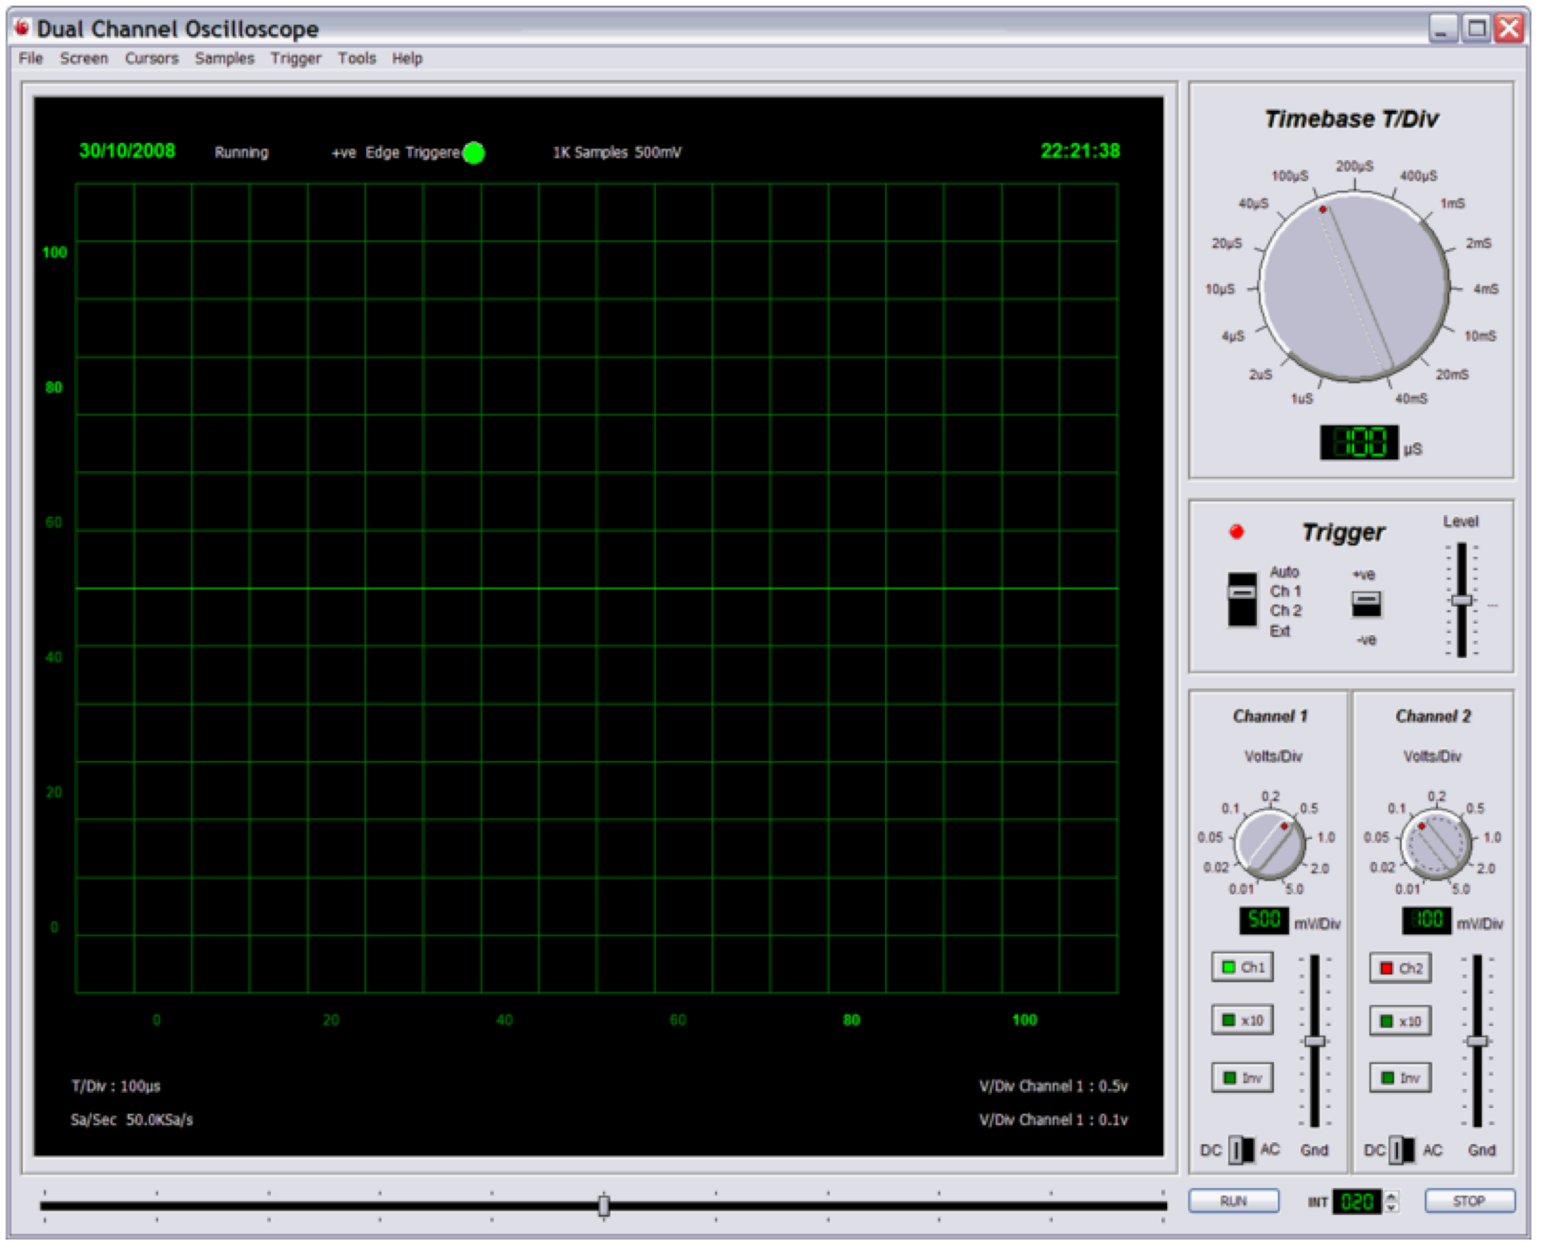
Task: Click the green triggered indicator on screen
Action: pyautogui.click(x=474, y=153)
